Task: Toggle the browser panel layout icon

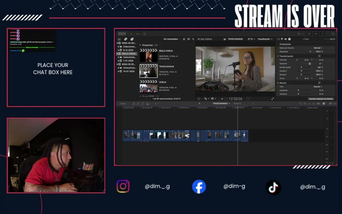Action: coord(309,34)
